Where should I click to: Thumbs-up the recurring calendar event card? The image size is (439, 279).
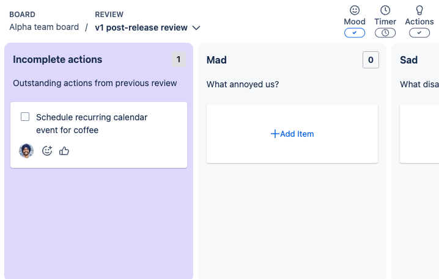click(64, 151)
